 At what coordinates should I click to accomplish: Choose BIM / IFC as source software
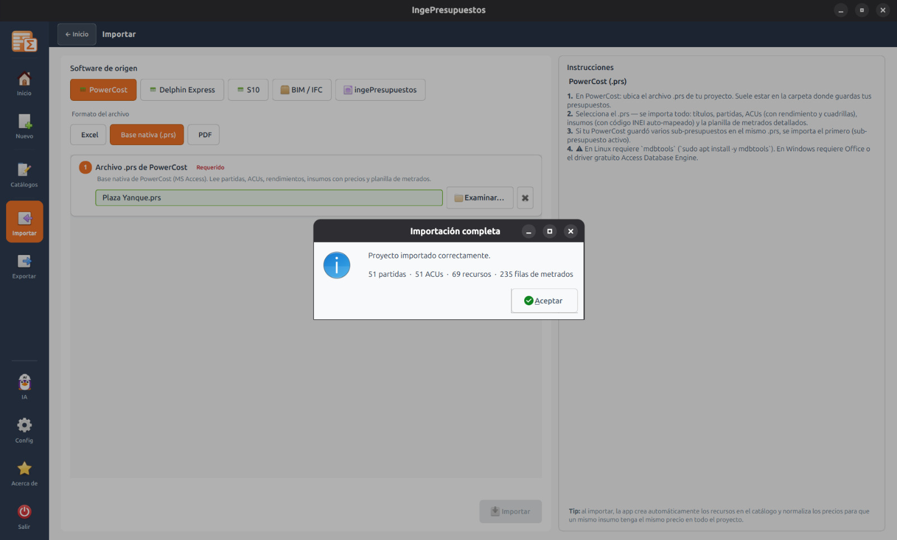pyautogui.click(x=302, y=90)
